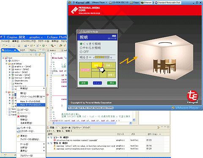Click the red debug/run icon in toolbar
Viewport: 203px width, 158px height.
[x=52, y=46]
